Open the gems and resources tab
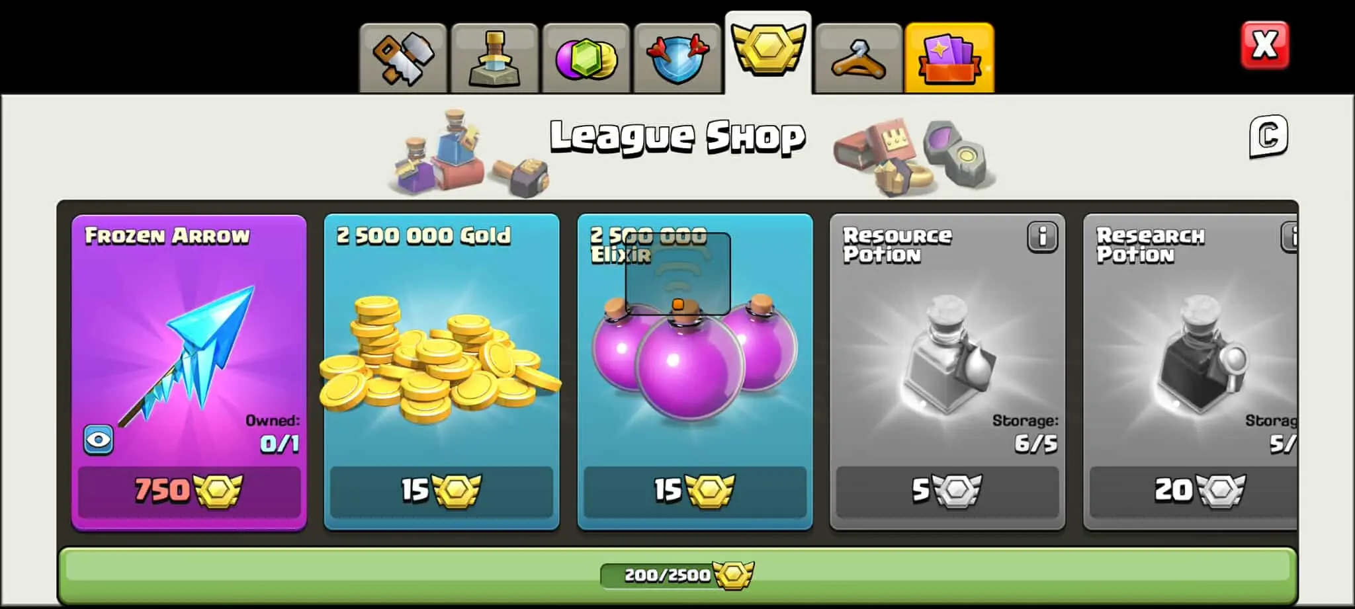The width and height of the screenshot is (1355, 609). point(586,58)
